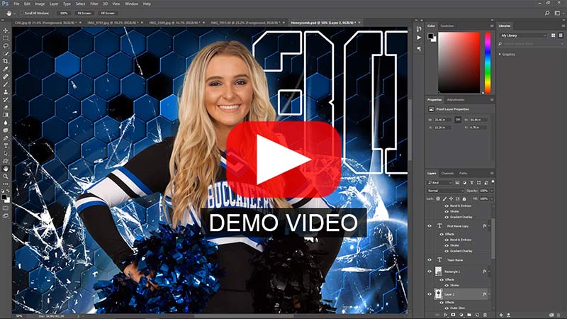Collapse effects on First Name copy layer
567x319 pixels.
(x=490, y=226)
